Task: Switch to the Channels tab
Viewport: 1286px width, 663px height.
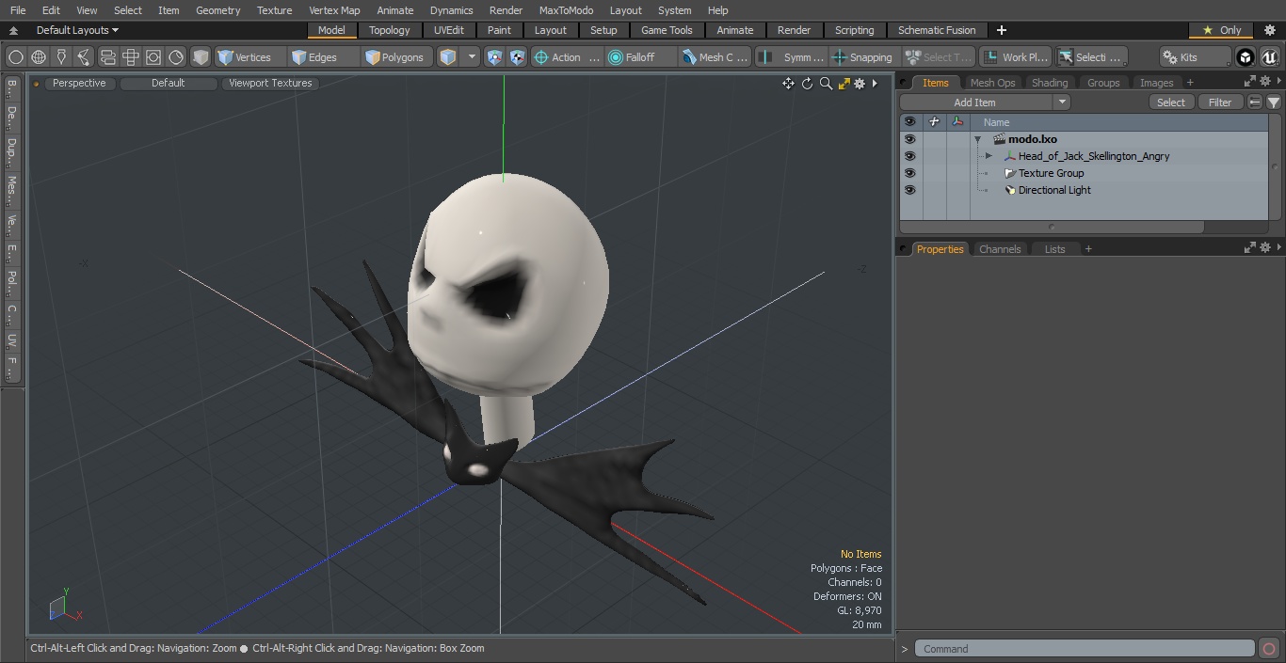Action: 1000,249
